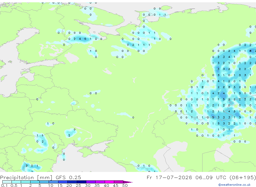The height and width of the screenshot is (187, 256).
Task: Click the 'GFS 0.25' model label
Action: tap(68, 177)
